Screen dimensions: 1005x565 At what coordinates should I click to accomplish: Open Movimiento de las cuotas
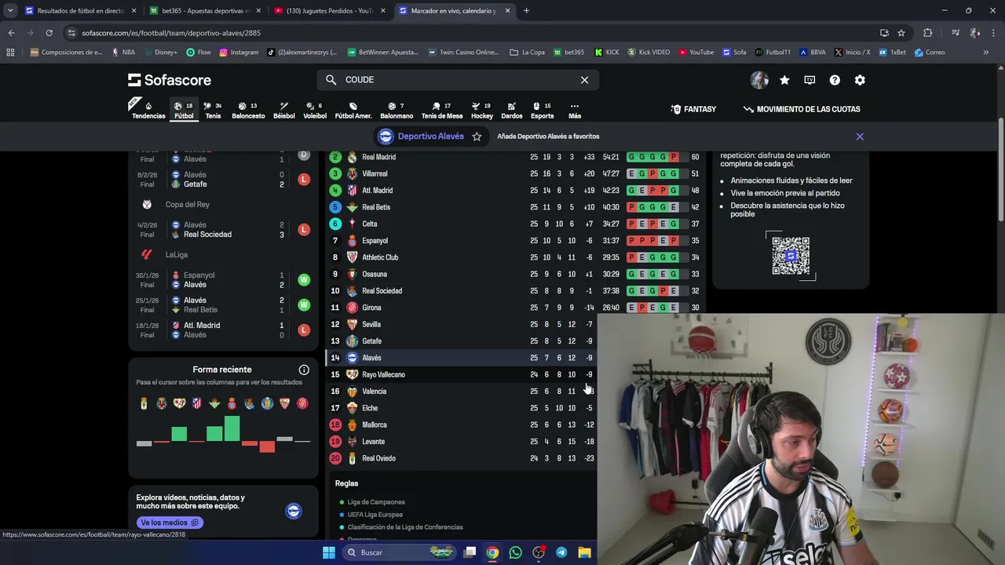pyautogui.click(x=802, y=109)
